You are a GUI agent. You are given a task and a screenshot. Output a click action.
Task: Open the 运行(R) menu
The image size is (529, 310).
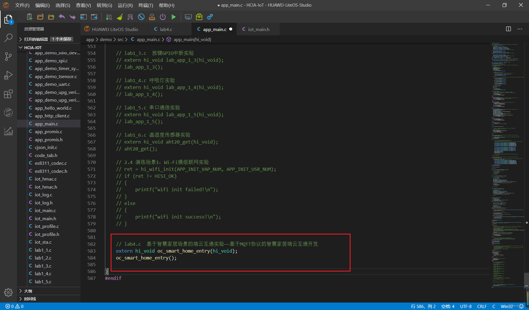pos(125,5)
